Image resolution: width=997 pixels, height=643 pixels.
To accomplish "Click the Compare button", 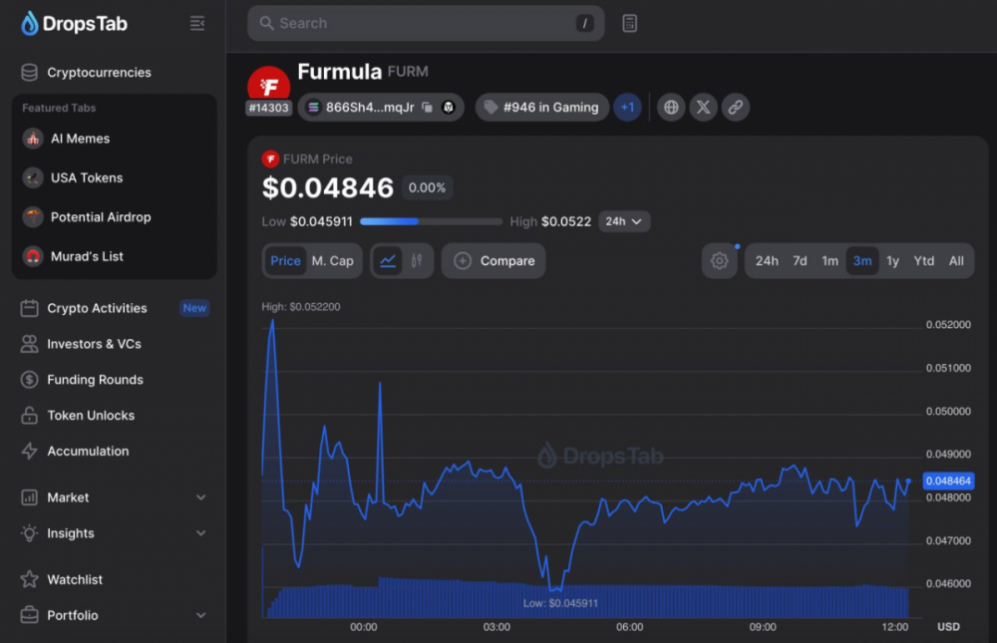I will tap(495, 261).
